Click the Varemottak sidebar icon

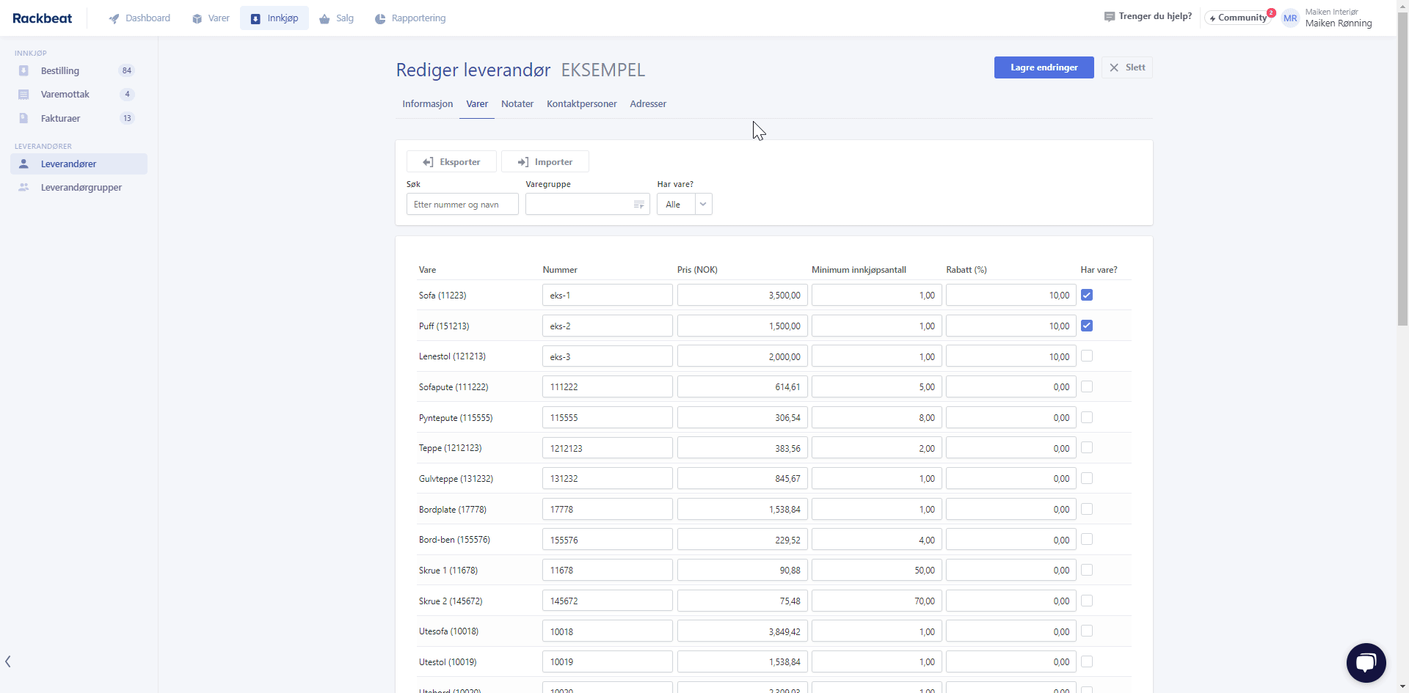(x=23, y=95)
